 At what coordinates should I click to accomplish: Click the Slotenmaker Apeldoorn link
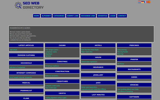coord(89,62)
